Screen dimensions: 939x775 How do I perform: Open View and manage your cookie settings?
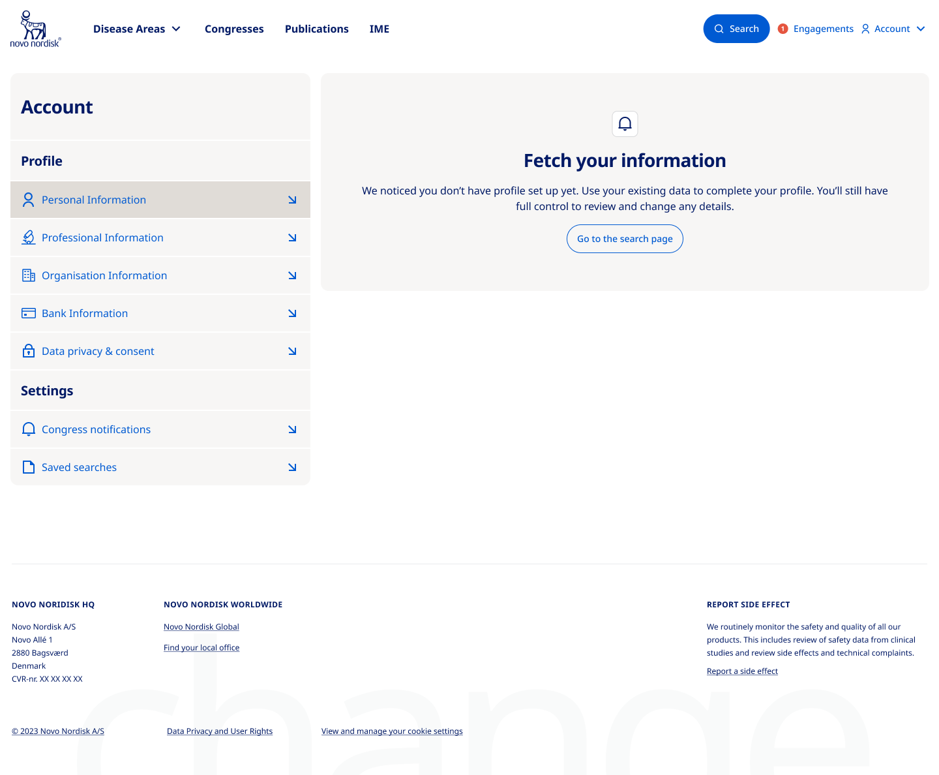tap(392, 731)
